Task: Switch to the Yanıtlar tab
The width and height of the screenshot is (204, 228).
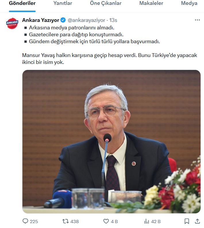Action: click(63, 3)
